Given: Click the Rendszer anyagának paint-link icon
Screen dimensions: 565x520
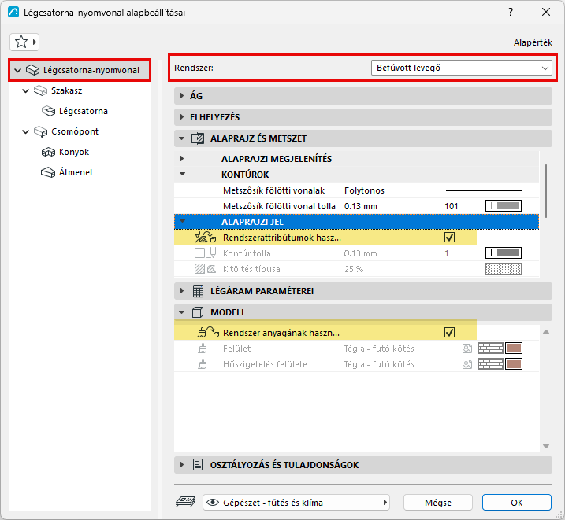Looking at the screenshot, I should [208, 332].
